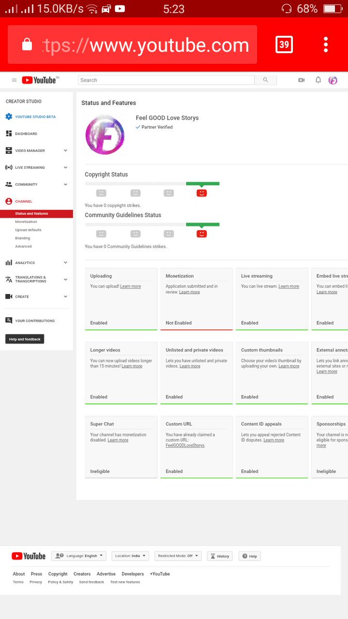Screen dimensions: 348x619
Task: Tap the address bar padlock icon
Action: 27,45
